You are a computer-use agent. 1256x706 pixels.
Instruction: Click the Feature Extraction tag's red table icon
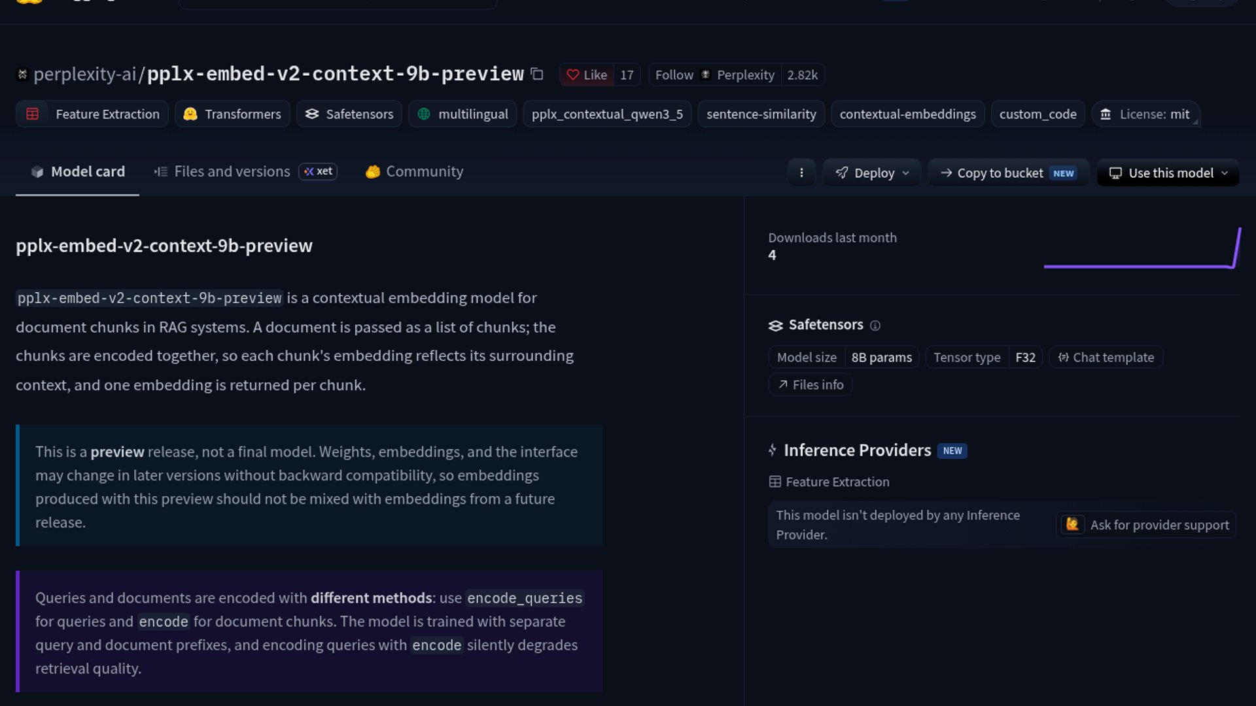pyautogui.click(x=32, y=114)
